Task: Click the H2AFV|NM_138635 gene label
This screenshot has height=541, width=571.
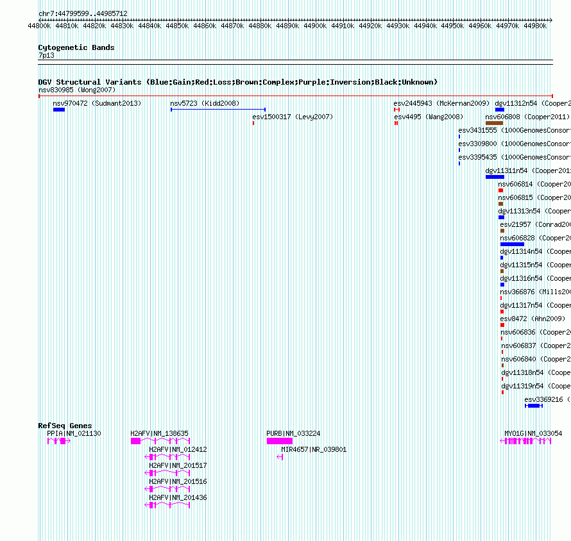Action: tap(160, 434)
